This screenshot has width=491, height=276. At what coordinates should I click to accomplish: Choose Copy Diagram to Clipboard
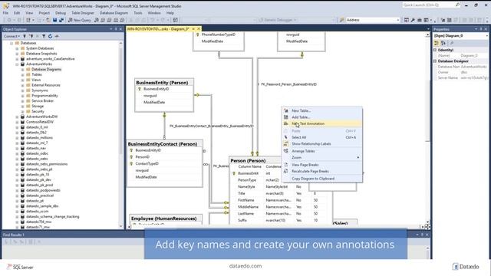[322, 179]
